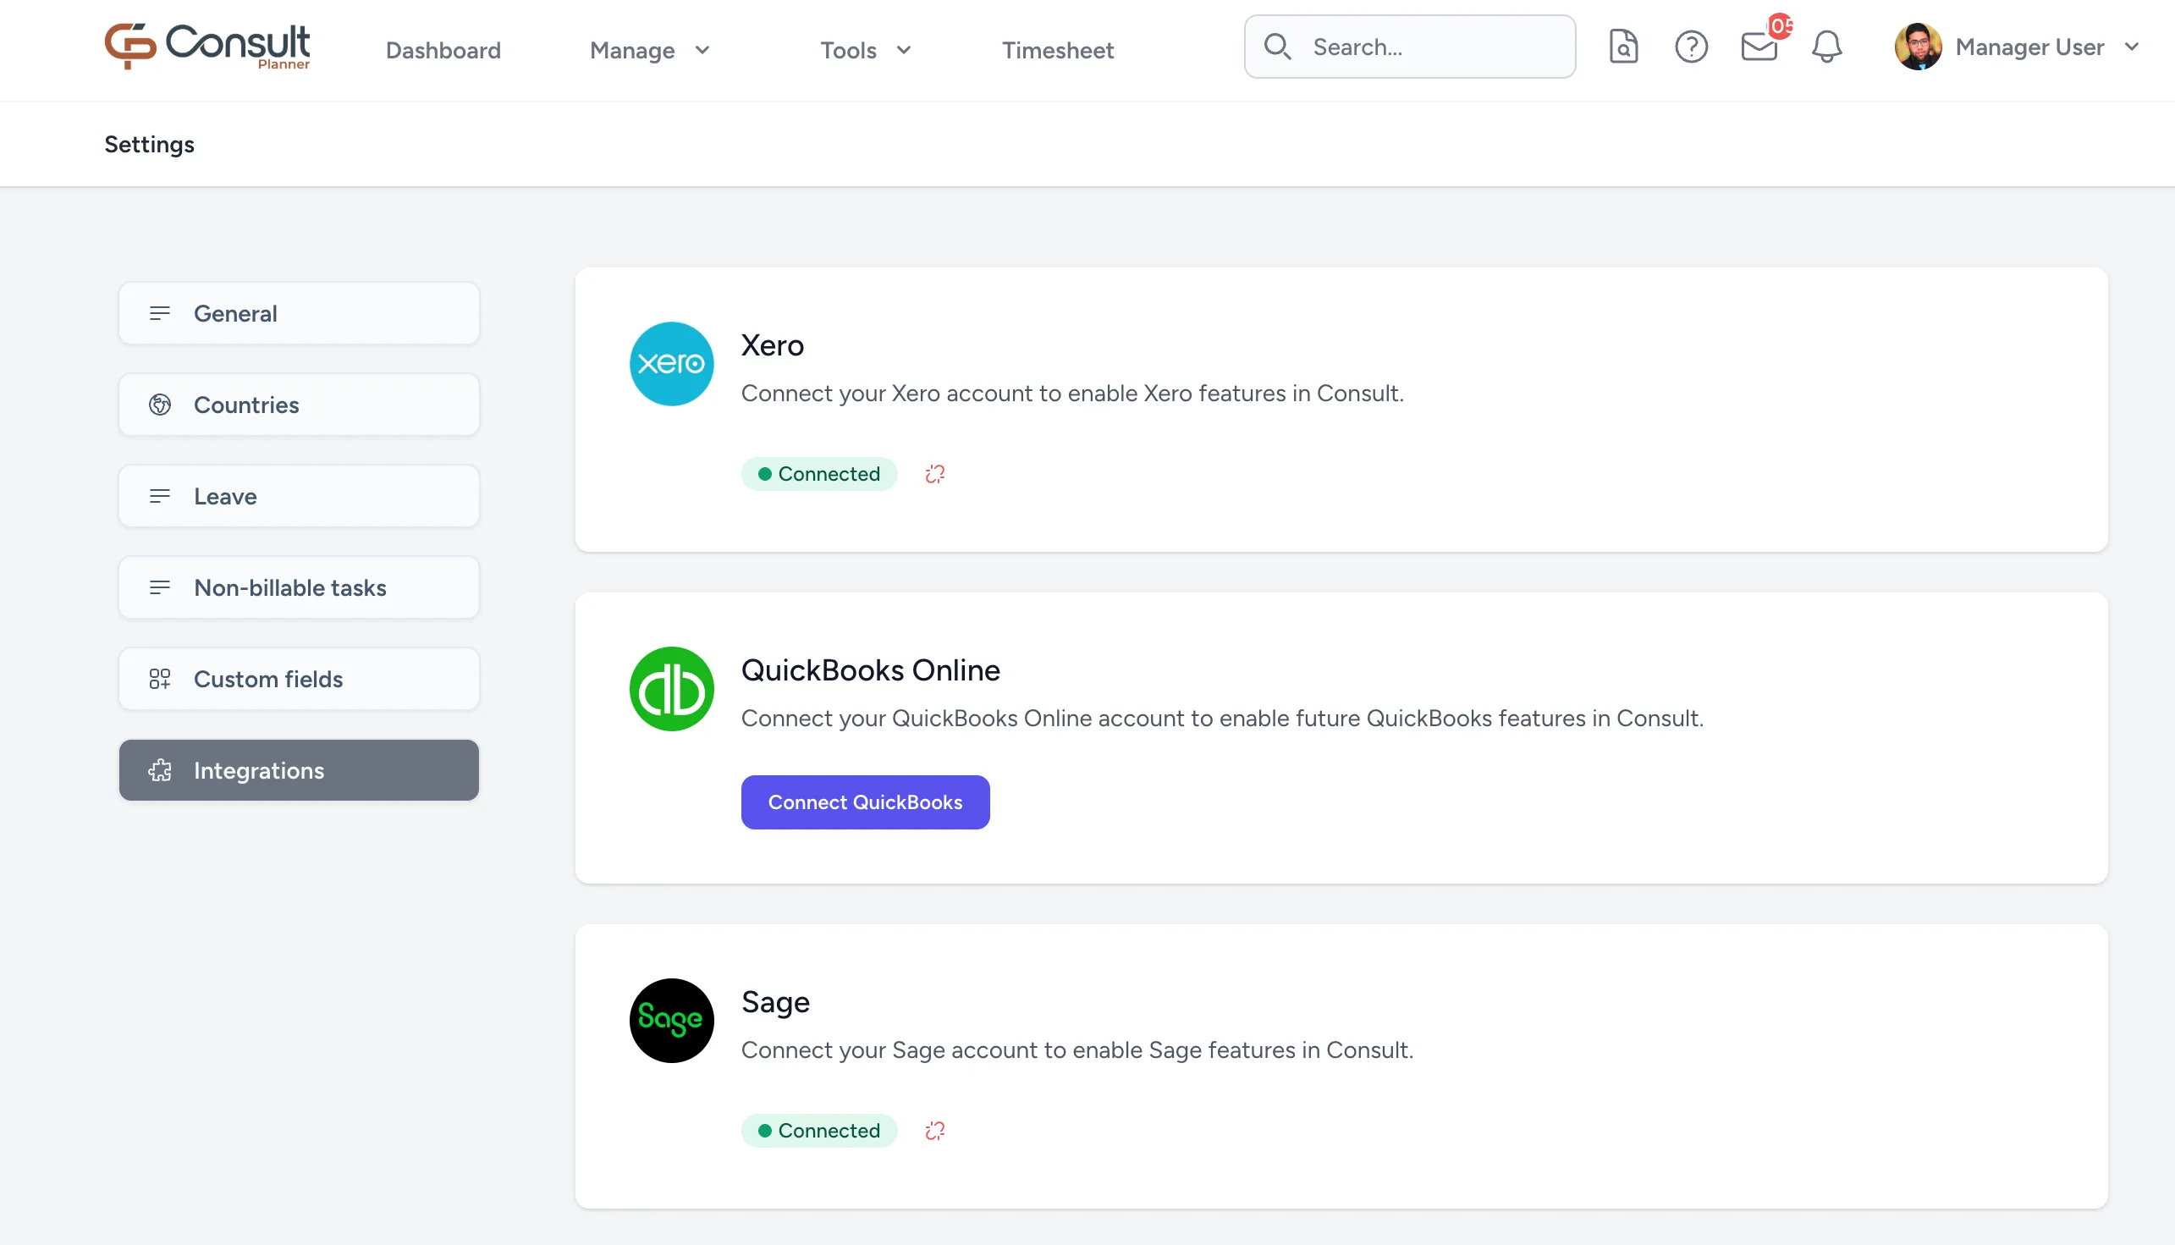Select the General settings tab
This screenshot has height=1245, width=2175.
coord(300,314)
